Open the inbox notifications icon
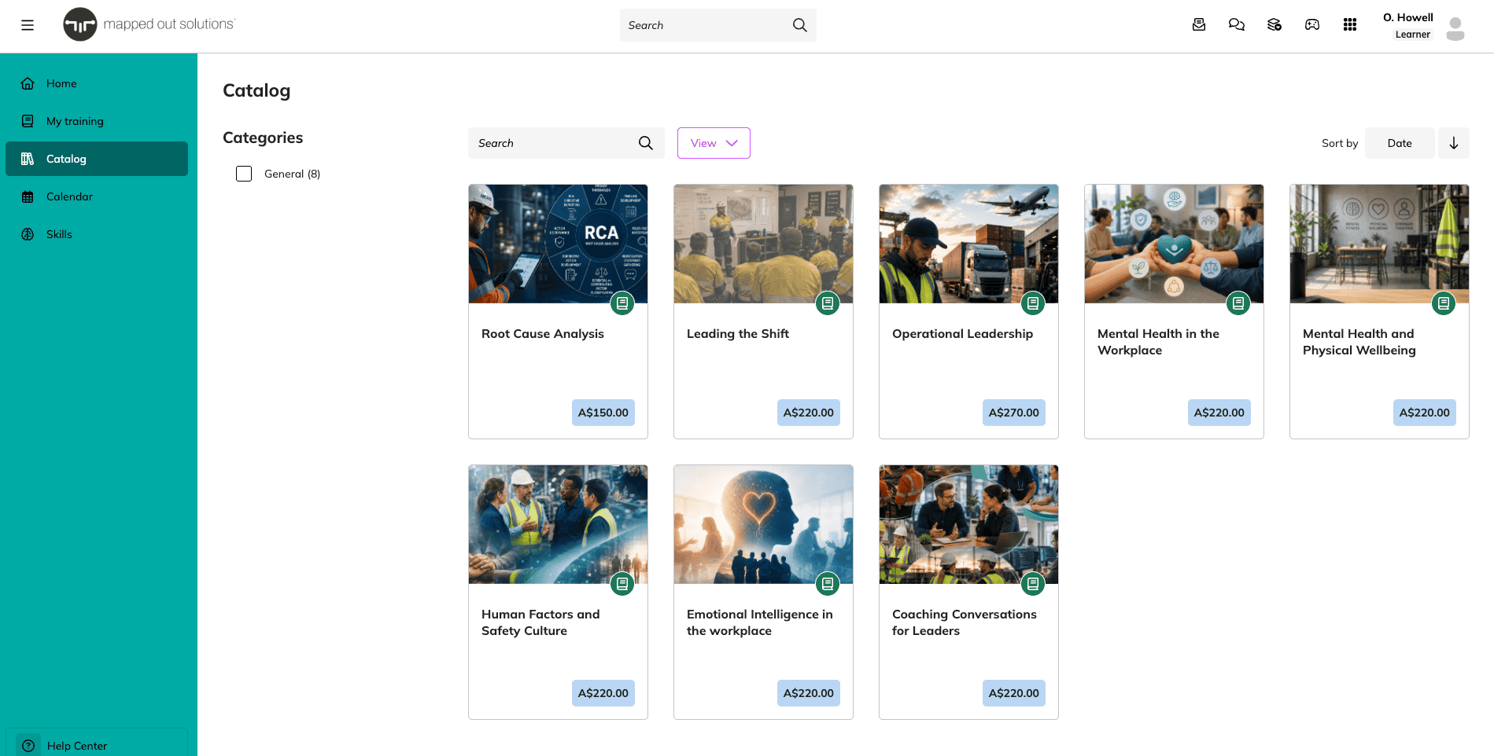1494x756 pixels. click(1199, 25)
